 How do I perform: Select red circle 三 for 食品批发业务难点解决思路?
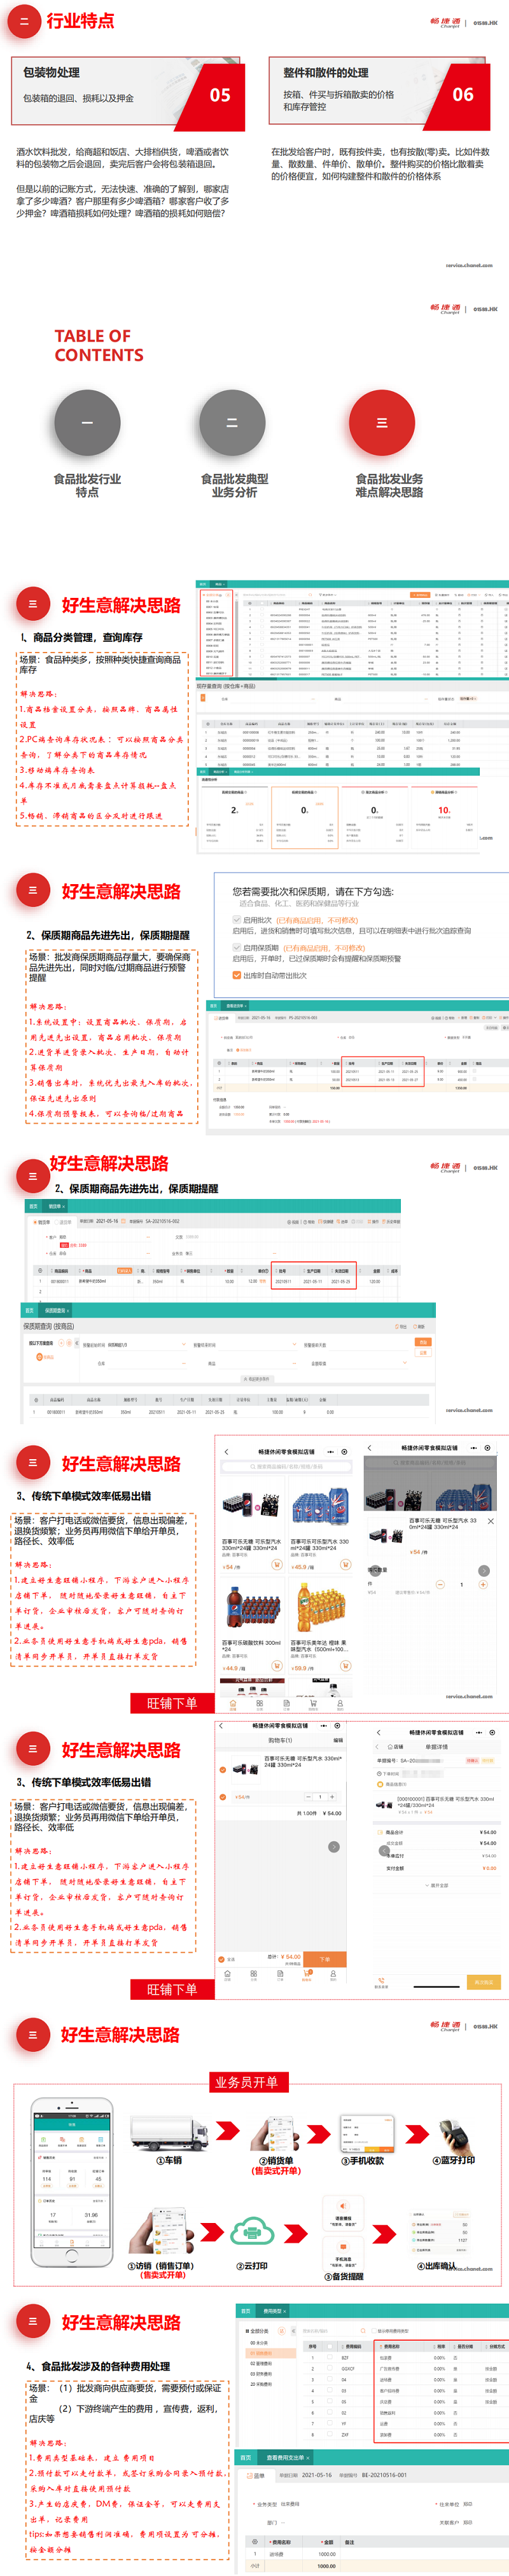pos(381,422)
